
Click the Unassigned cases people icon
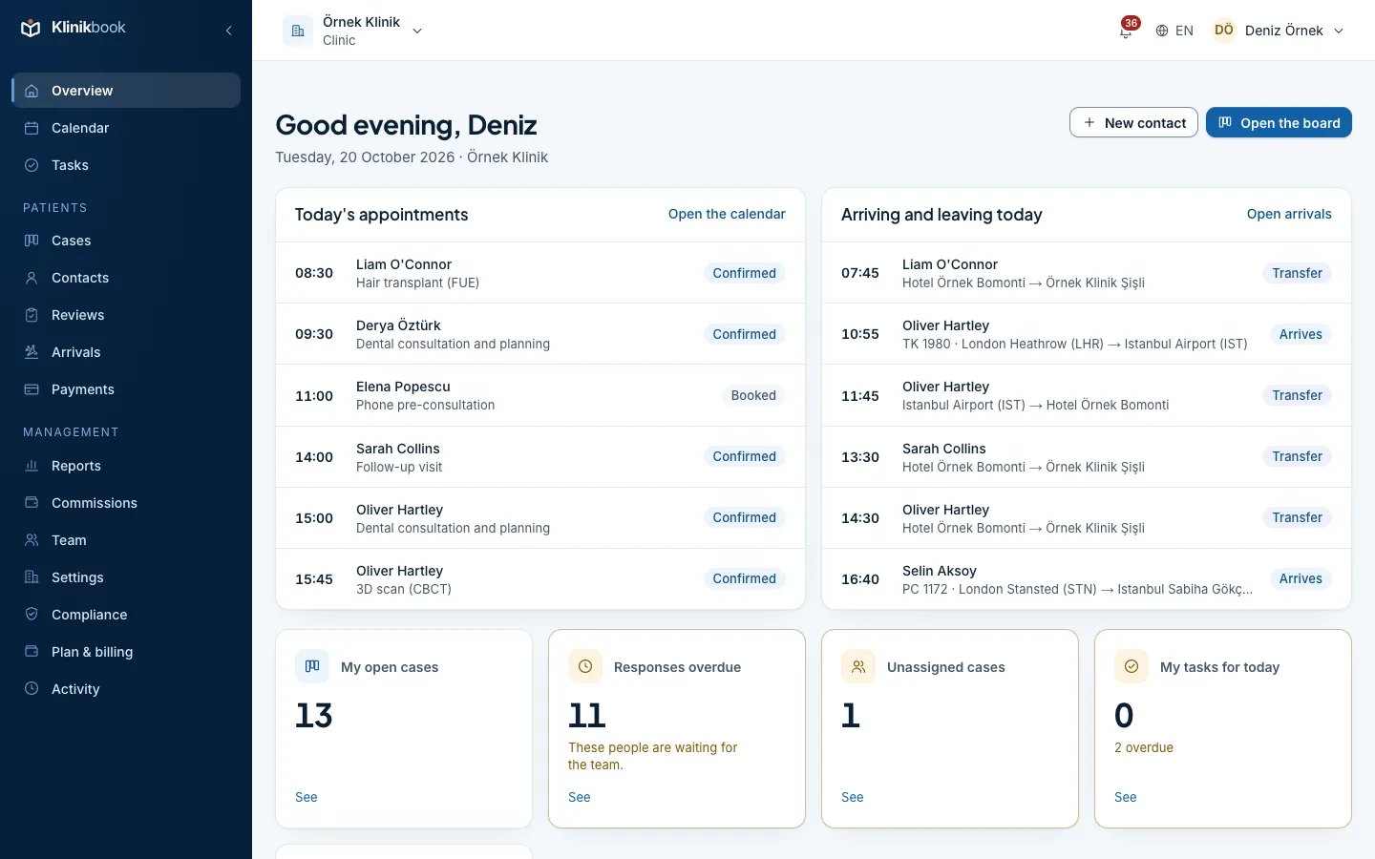(858, 666)
